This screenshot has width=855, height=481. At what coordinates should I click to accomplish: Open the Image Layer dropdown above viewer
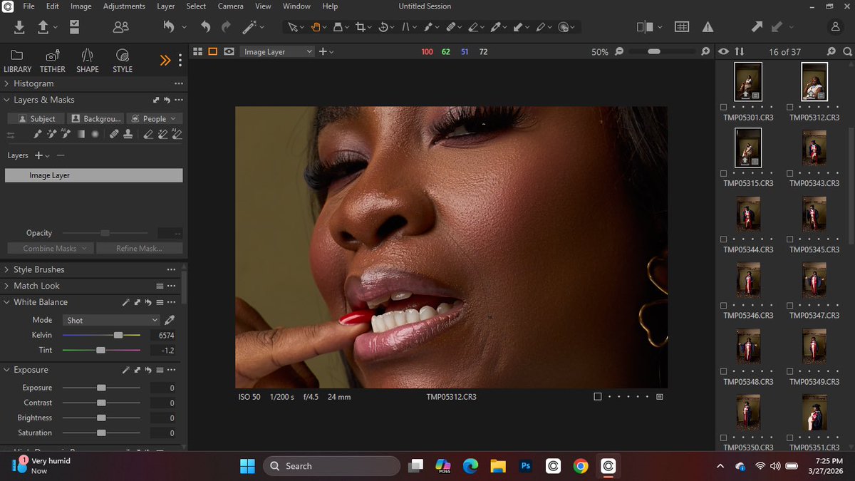277,52
